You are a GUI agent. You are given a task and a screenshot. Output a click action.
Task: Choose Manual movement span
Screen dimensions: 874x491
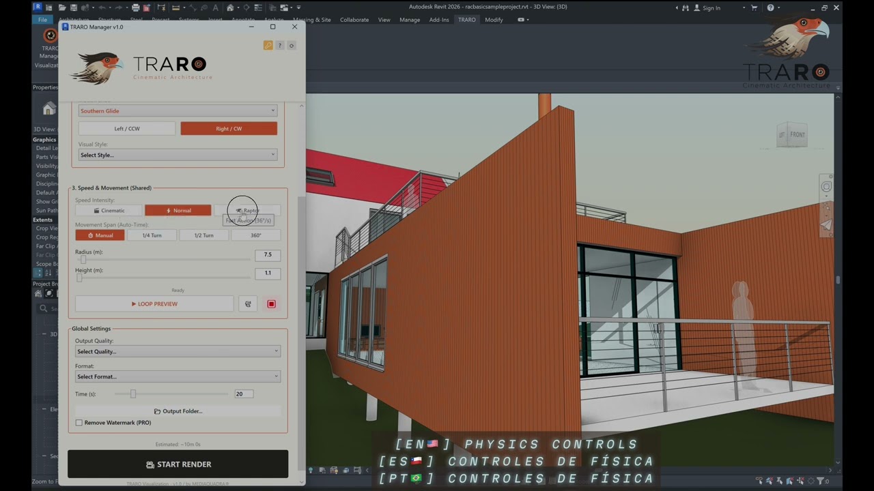point(100,235)
